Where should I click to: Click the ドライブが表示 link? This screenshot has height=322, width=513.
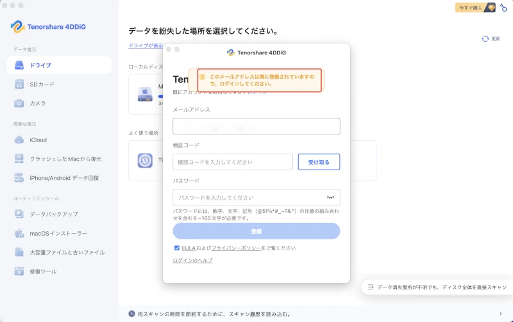(x=146, y=45)
